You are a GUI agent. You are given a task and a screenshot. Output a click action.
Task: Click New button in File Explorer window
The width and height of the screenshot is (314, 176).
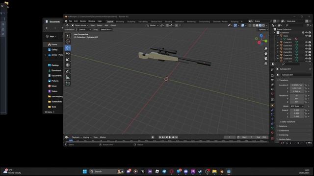52,36
